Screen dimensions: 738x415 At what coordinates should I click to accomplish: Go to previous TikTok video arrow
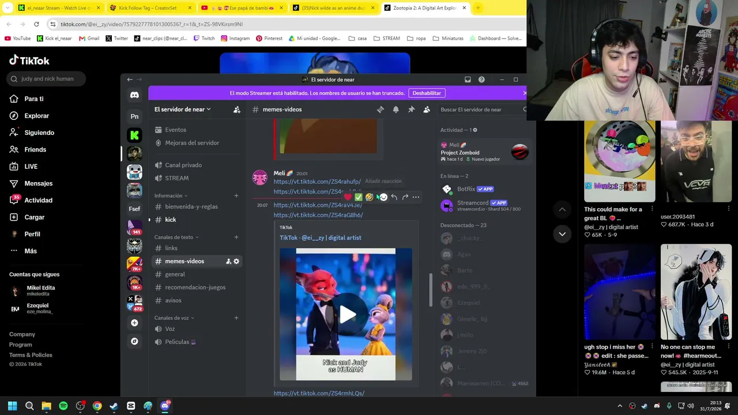(x=562, y=209)
